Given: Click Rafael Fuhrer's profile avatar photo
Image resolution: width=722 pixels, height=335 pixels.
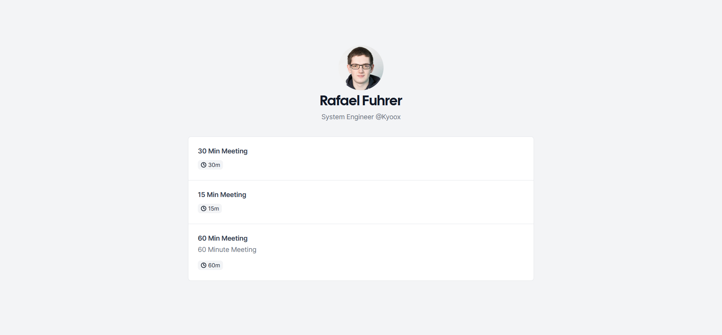Looking at the screenshot, I should tap(361, 68).
